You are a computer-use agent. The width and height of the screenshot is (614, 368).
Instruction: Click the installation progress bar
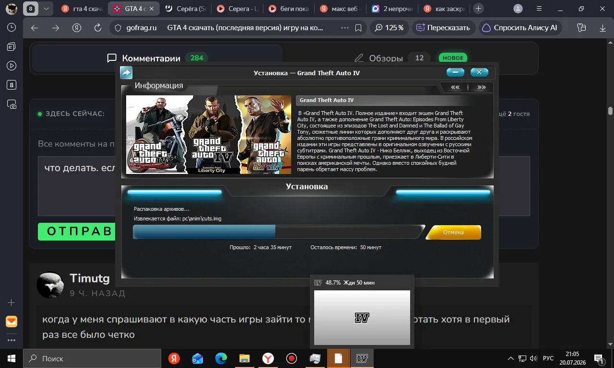tap(278, 232)
